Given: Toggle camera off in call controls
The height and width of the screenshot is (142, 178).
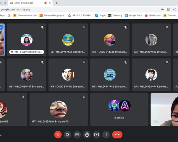Looking at the screenshot, I should click(x=68, y=135).
